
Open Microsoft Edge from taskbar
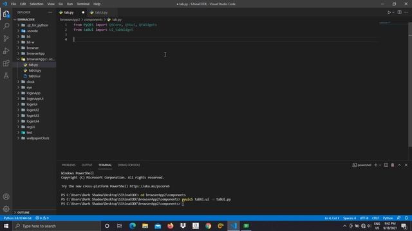(x=133, y=226)
